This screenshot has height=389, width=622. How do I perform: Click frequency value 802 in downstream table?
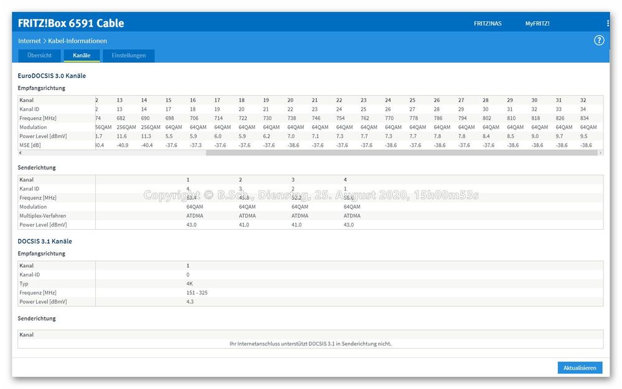click(487, 118)
